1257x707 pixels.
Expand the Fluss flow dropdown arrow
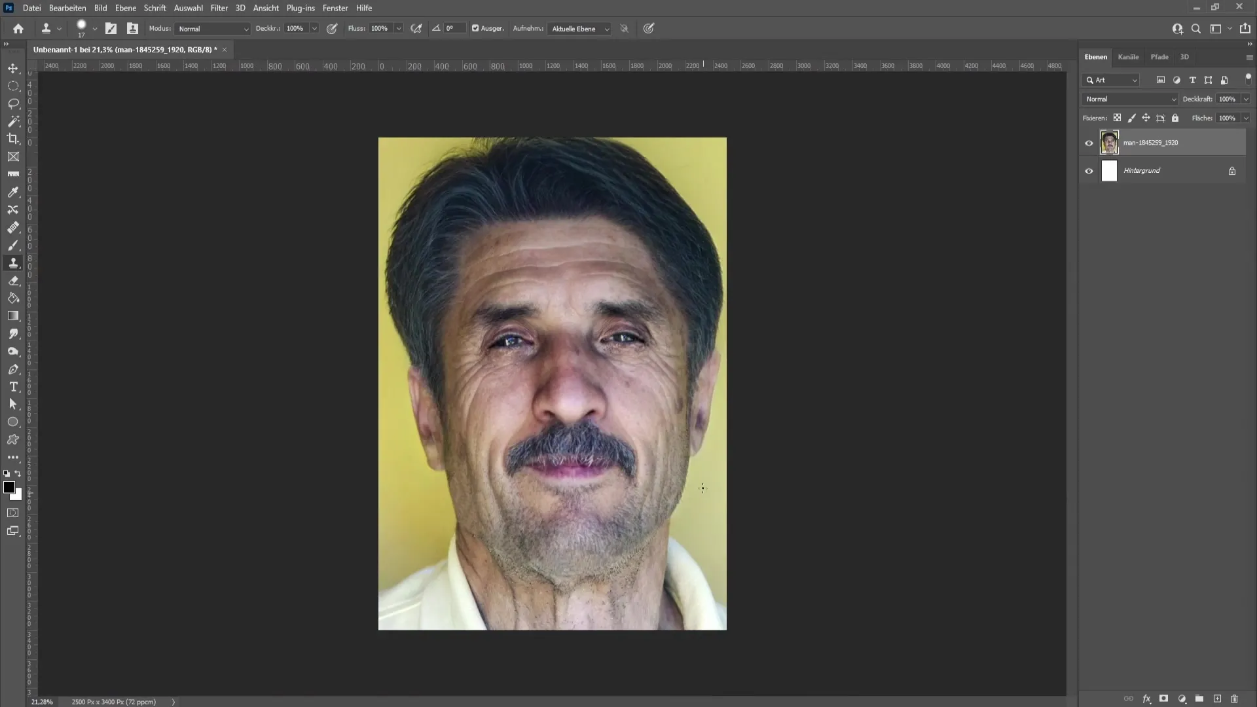[x=399, y=29]
